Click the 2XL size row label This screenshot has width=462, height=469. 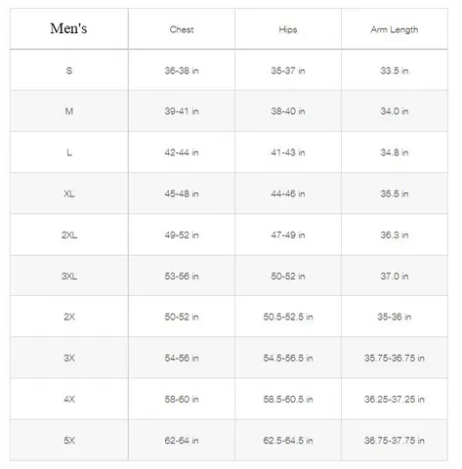pyautogui.click(x=69, y=234)
